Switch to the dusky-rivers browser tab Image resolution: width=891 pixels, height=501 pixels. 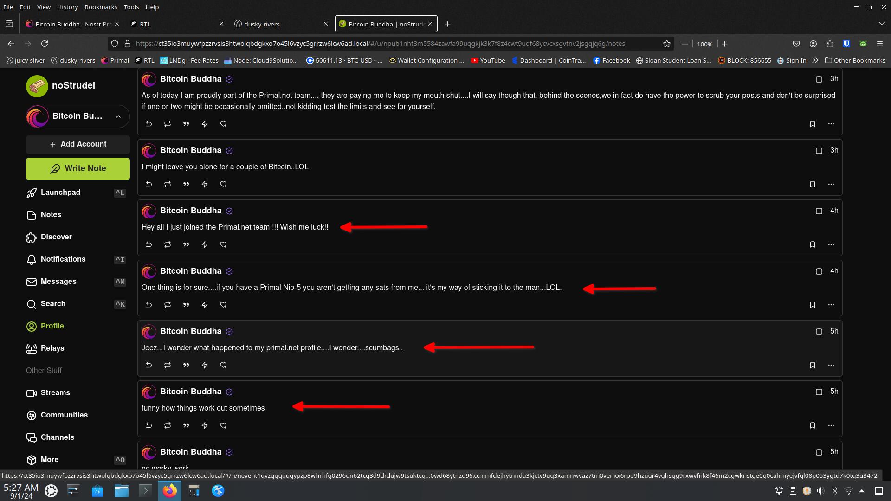pyautogui.click(x=281, y=24)
